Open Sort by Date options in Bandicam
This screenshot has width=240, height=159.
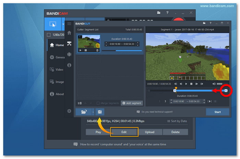pos(177,121)
